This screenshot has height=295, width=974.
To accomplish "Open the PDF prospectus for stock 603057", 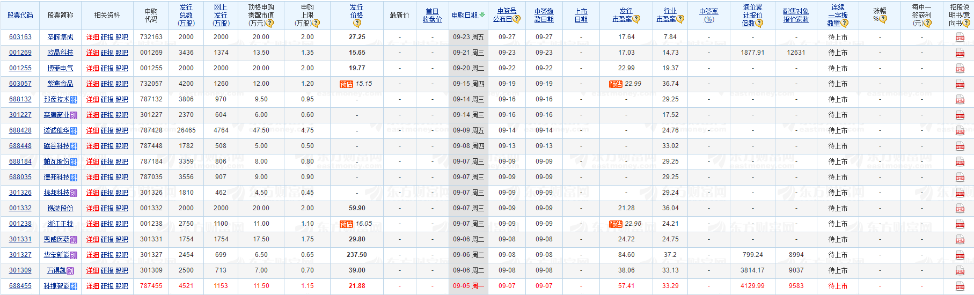I will pos(960,85).
